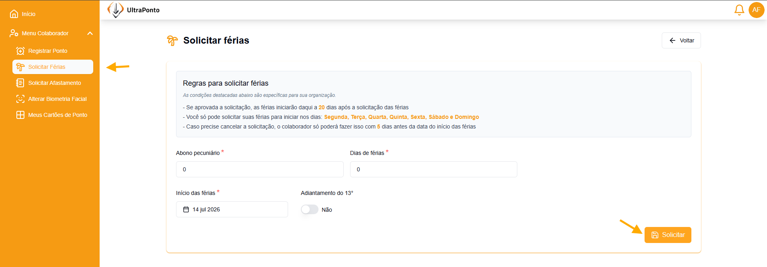Image resolution: width=767 pixels, height=267 pixels.
Task: Click the Dias de férias input field
Action: 433,169
